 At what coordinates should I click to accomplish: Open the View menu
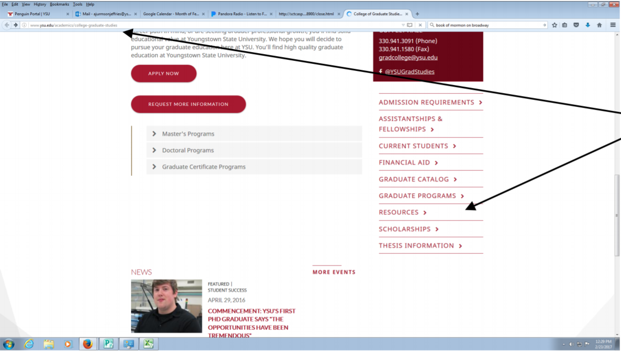click(26, 4)
